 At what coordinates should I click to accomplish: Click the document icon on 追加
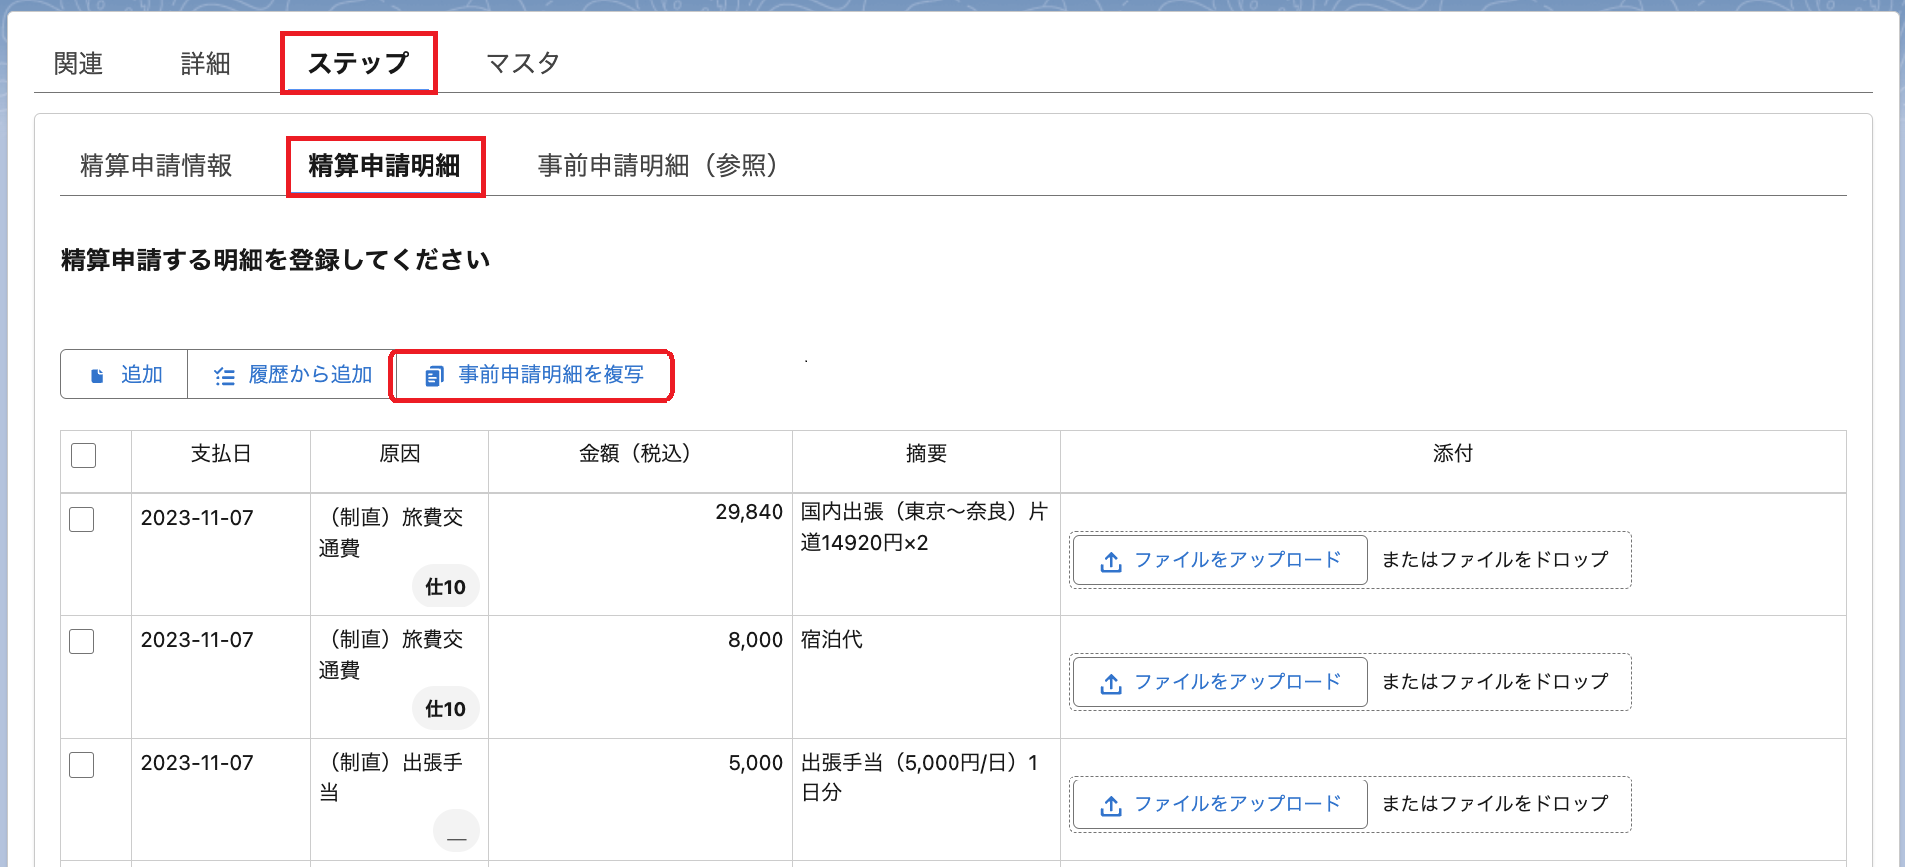click(97, 376)
